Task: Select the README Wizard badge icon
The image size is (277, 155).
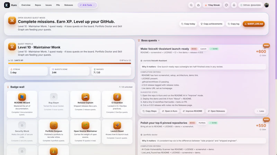Action: tap(22, 97)
